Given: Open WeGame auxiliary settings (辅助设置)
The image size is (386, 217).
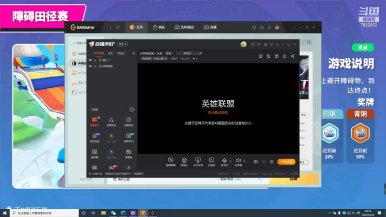Looking at the screenshot, I should point(122,179).
